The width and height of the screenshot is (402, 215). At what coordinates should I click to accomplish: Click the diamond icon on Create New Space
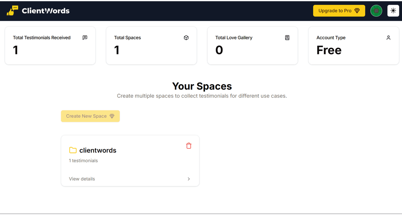tap(112, 116)
